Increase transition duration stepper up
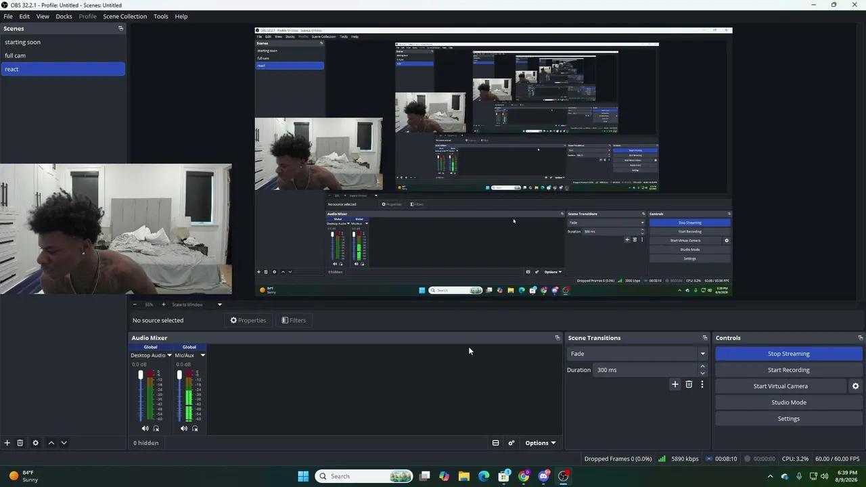The height and width of the screenshot is (487, 866). 702,367
